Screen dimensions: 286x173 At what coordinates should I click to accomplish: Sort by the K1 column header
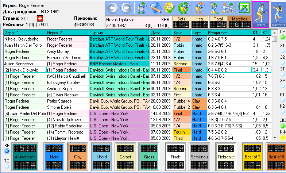pyautogui.click(x=257, y=33)
